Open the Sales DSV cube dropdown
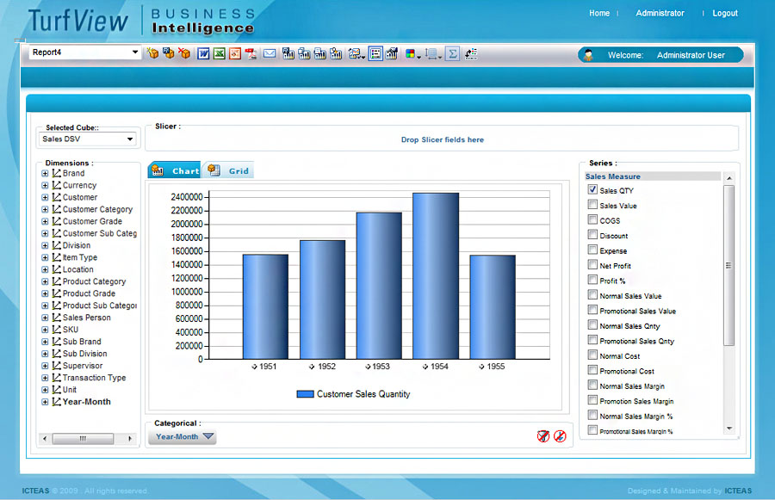This screenshot has height=500, width=775. pyautogui.click(x=129, y=139)
